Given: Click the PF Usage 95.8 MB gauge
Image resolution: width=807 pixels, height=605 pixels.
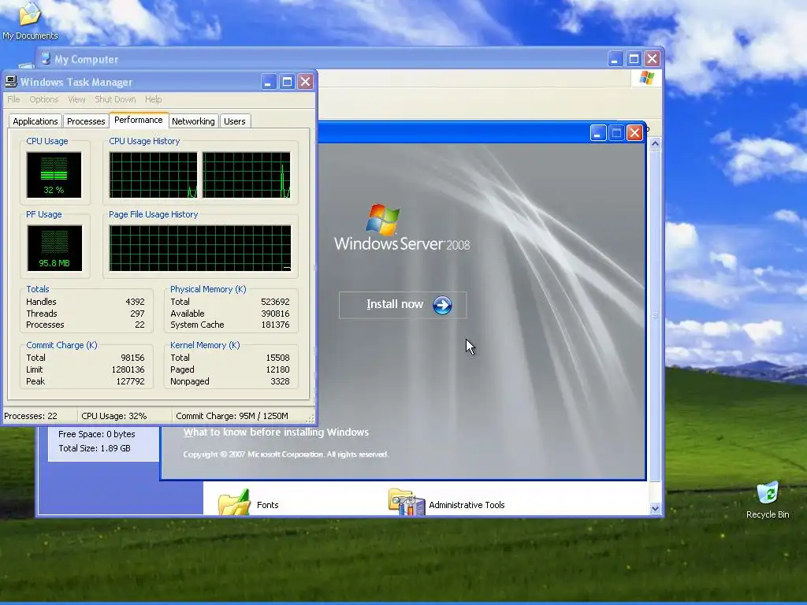Looking at the screenshot, I should (x=54, y=248).
